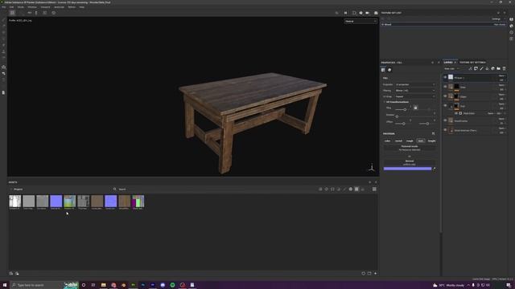Click add effect wand icon in Layers
515x289 pixels.
(470, 69)
